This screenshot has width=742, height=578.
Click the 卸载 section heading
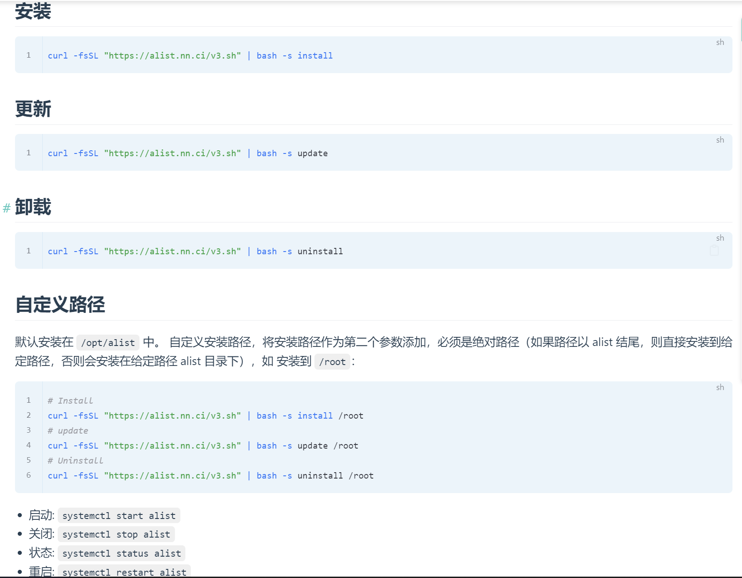[33, 207]
